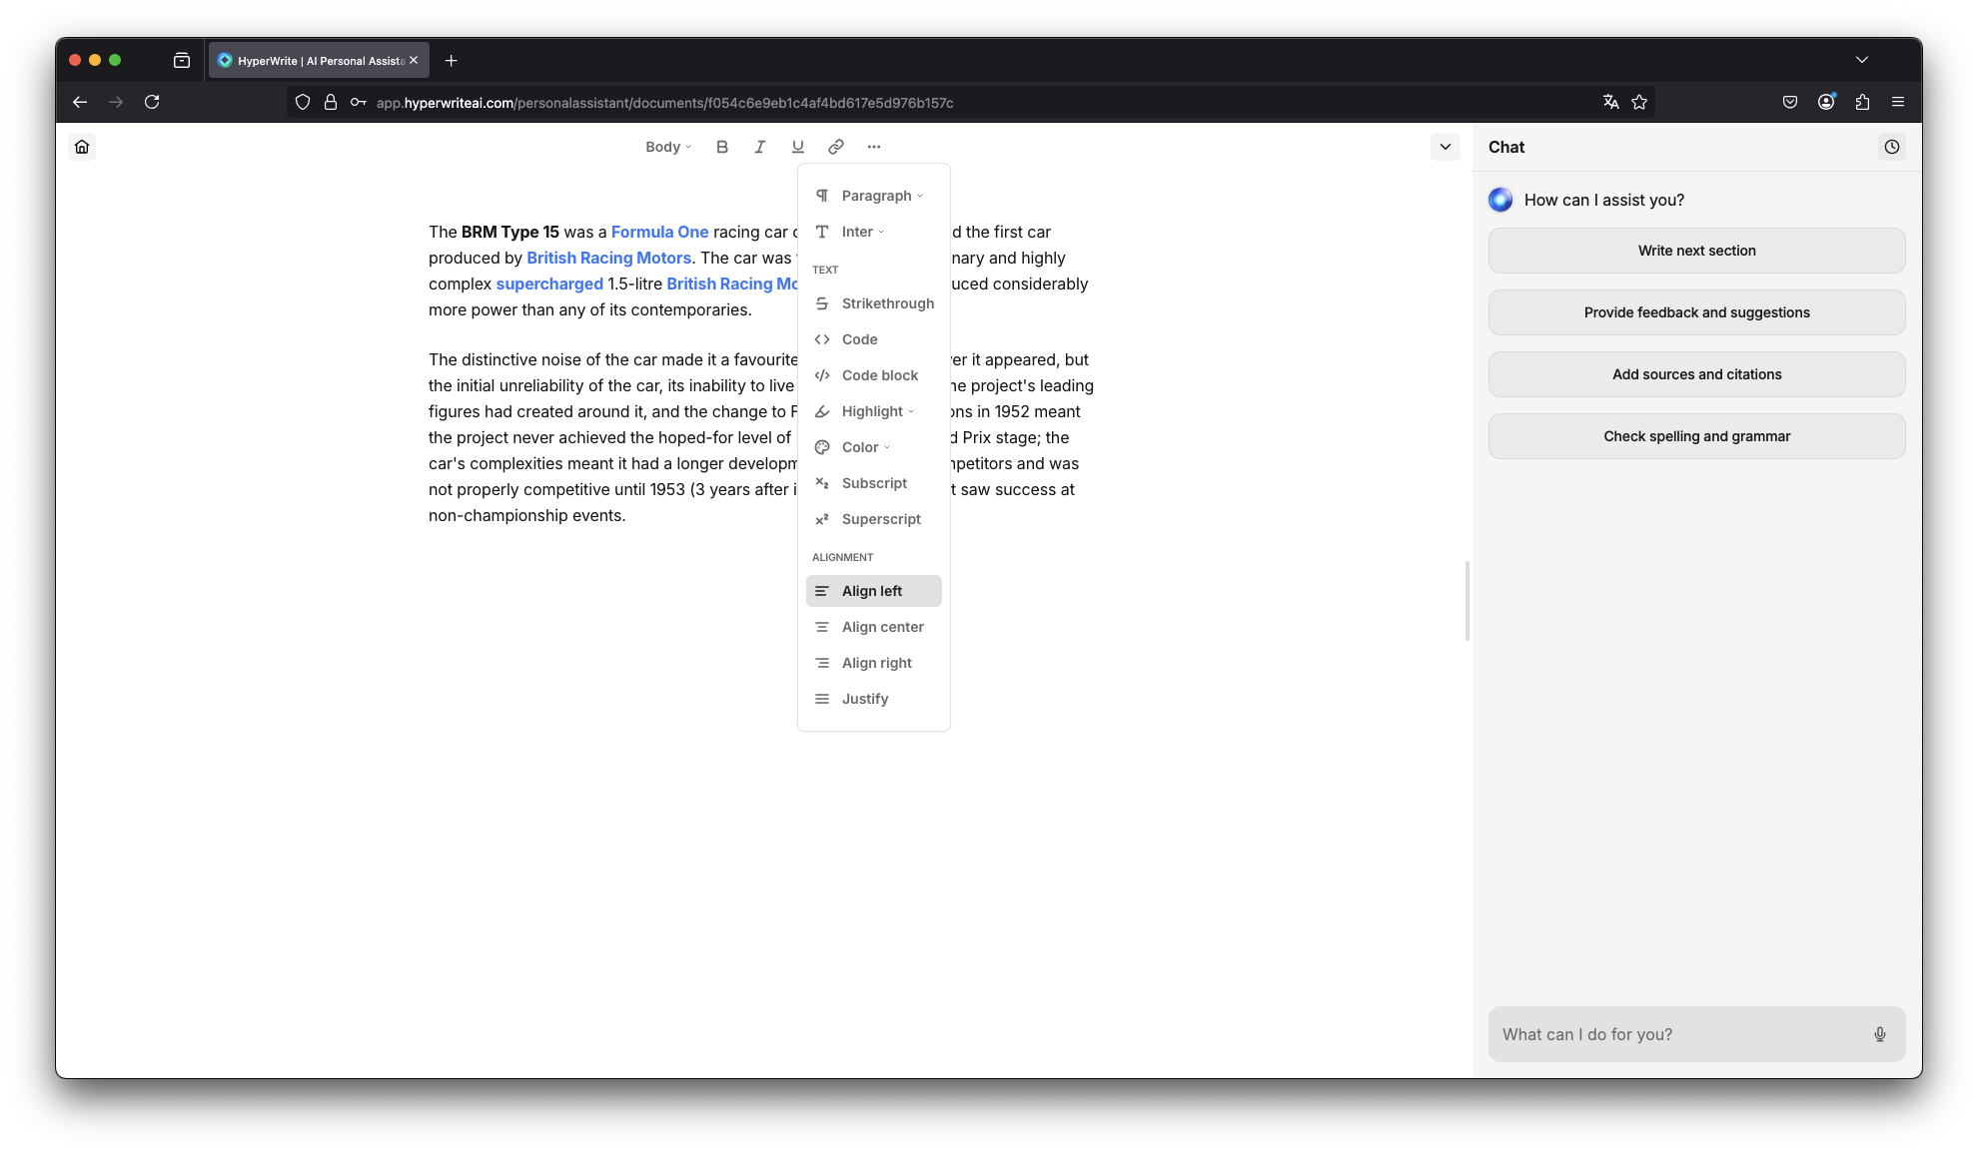Toggle underline formatting in toolbar
Screen dimensions: 1978x1152
797,147
